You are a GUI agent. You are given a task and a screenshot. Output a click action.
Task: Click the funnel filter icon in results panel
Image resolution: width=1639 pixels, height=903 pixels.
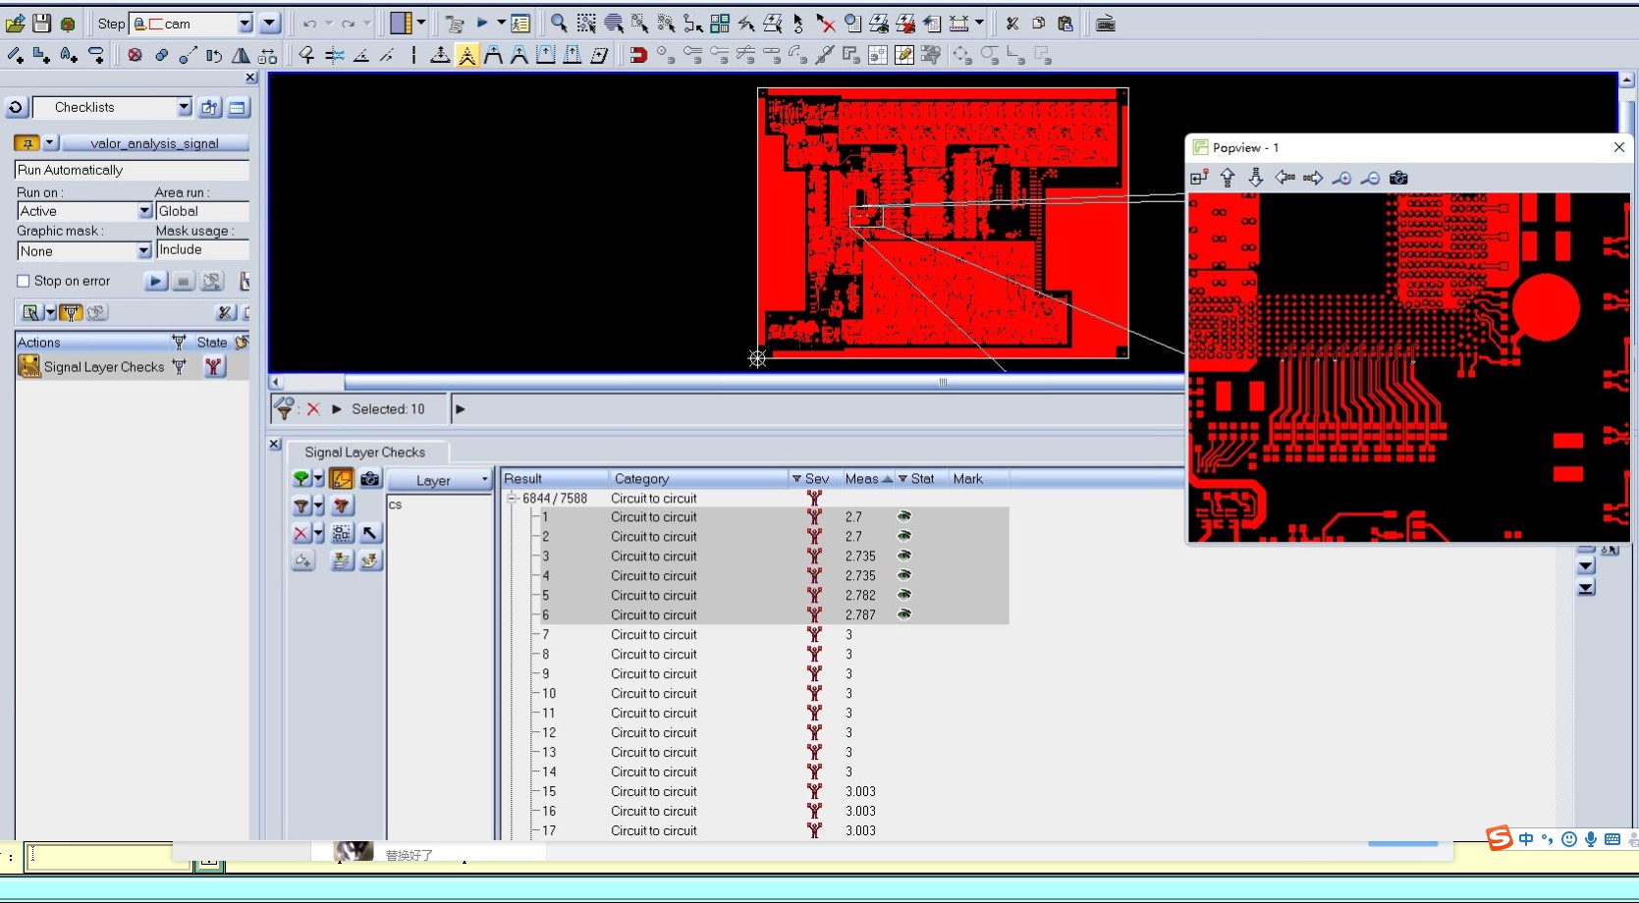coord(301,506)
